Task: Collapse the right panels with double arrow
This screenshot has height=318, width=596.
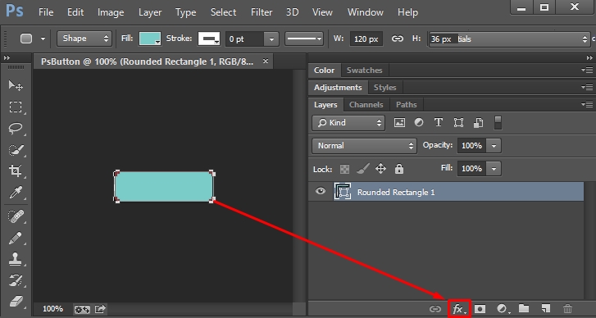Action: (x=589, y=57)
